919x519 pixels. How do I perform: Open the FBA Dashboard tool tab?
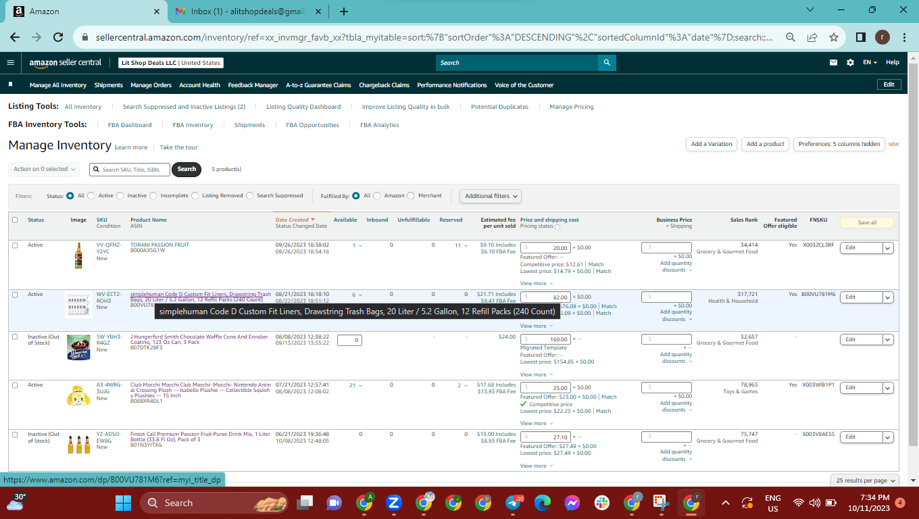[x=130, y=125]
